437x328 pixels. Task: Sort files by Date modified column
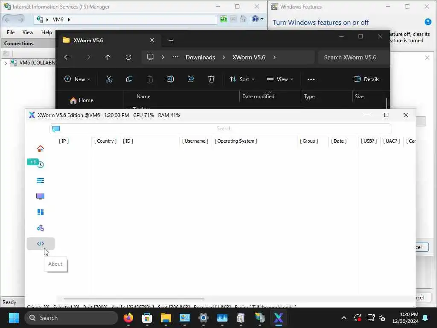tap(258, 96)
